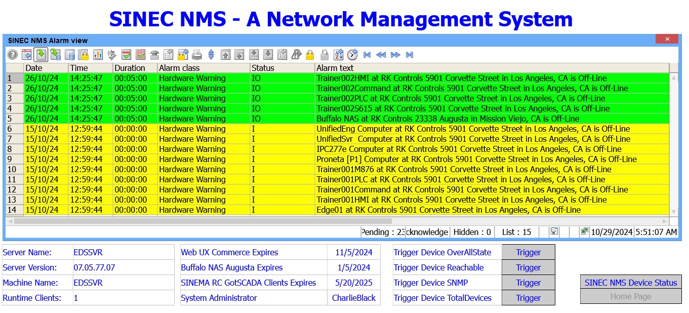Image resolution: width=689 pixels, height=313 pixels.
Task: Print the alarm list
Action: pos(197,55)
